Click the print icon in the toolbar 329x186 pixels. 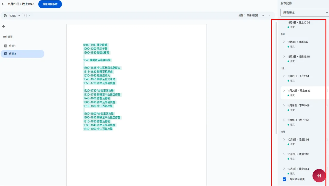[5, 16]
